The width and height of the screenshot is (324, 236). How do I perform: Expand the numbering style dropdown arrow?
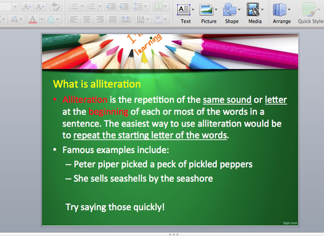pos(100,6)
